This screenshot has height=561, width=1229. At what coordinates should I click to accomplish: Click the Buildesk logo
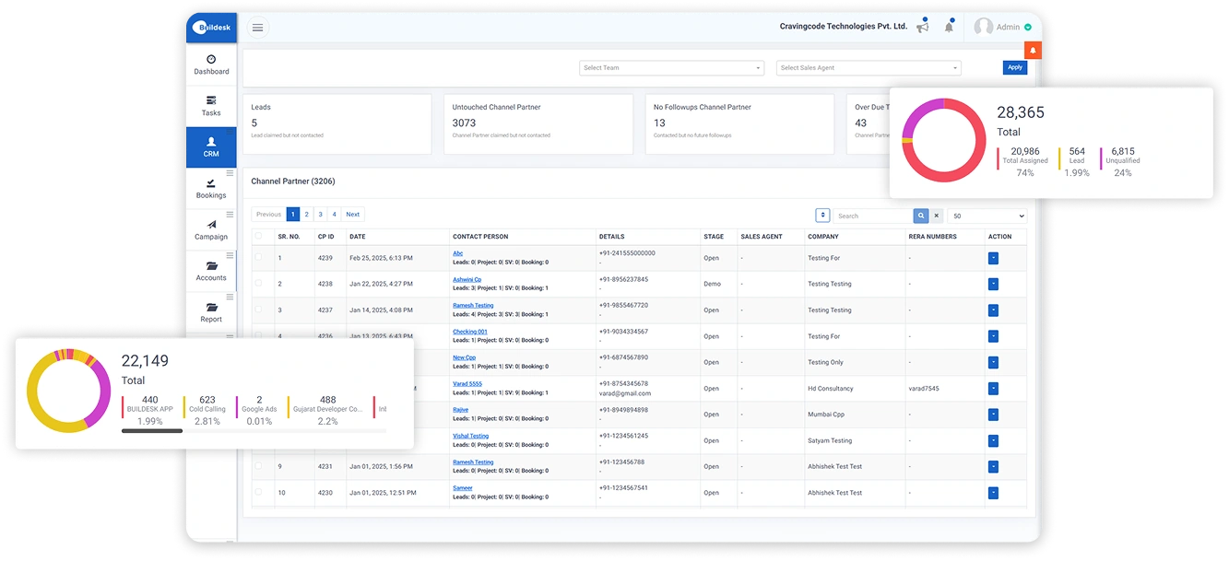coord(211,28)
